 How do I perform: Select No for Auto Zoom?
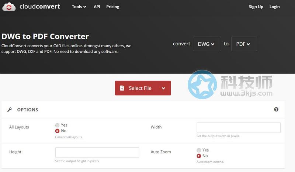pos(199,156)
